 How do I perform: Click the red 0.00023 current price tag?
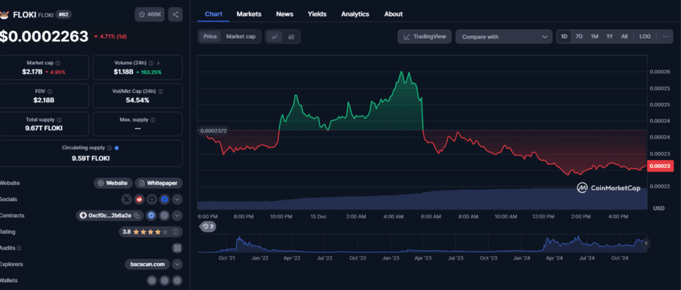660,166
